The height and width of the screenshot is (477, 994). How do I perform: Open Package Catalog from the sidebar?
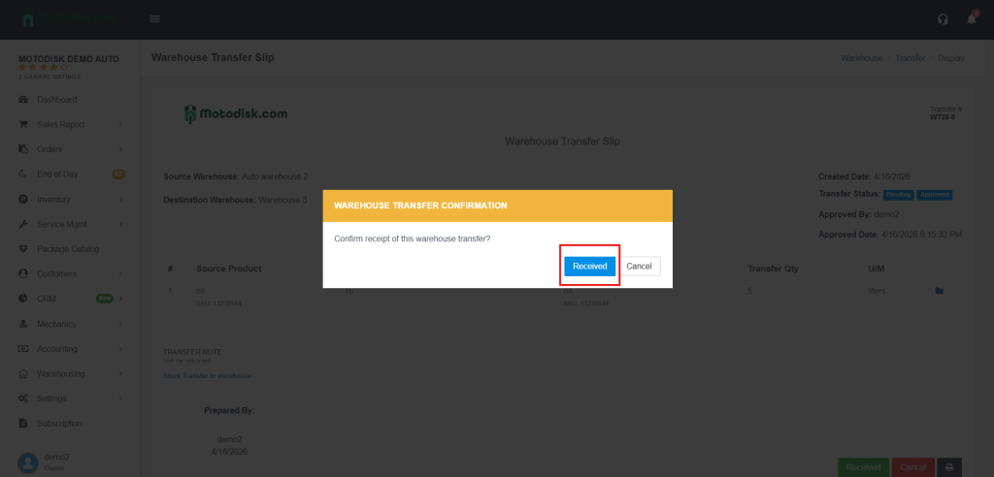pos(68,249)
